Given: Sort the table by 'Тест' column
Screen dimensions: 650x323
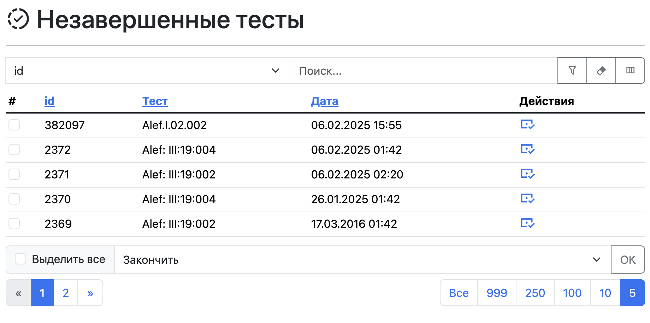Looking at the screenshot, I should pyautogui.click(x=155, y=101).
